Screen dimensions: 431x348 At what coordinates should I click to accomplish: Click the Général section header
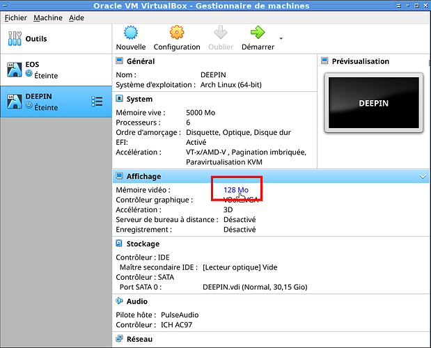pos(141,61)
